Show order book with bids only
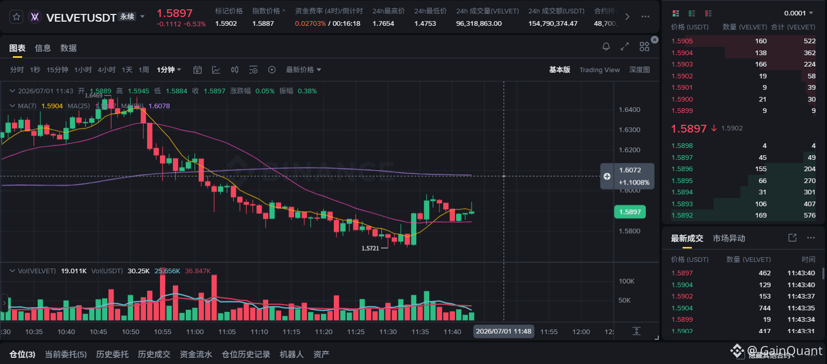827x364 pixels. click(x=692, y=13)
